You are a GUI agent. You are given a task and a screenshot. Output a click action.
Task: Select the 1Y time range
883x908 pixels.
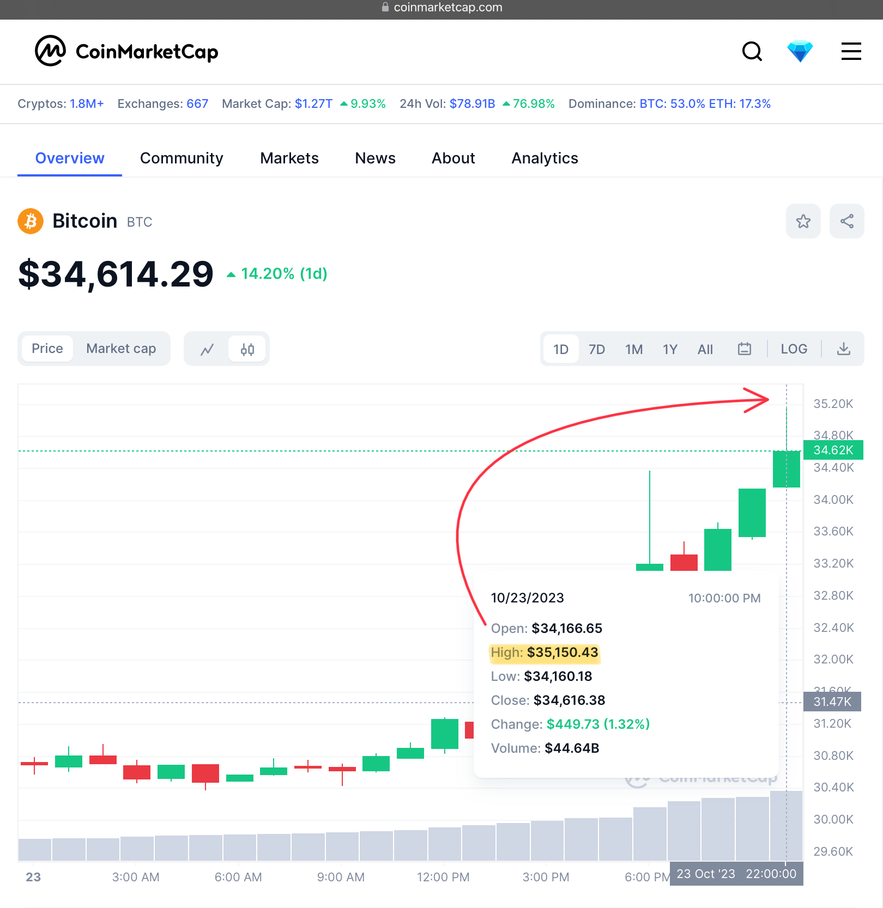(670, 349)
